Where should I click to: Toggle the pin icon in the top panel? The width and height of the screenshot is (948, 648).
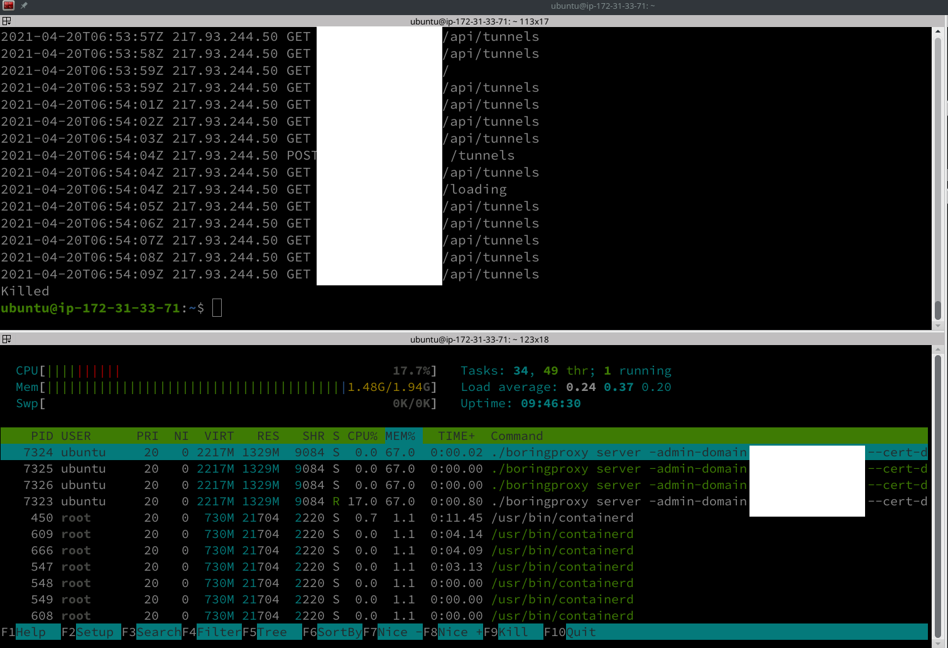tap(23, 6)
